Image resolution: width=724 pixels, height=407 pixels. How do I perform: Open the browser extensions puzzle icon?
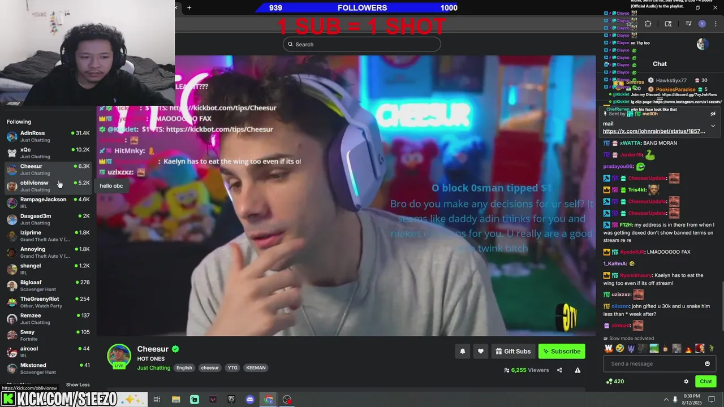pyautogui.click(x=648, y=24)
